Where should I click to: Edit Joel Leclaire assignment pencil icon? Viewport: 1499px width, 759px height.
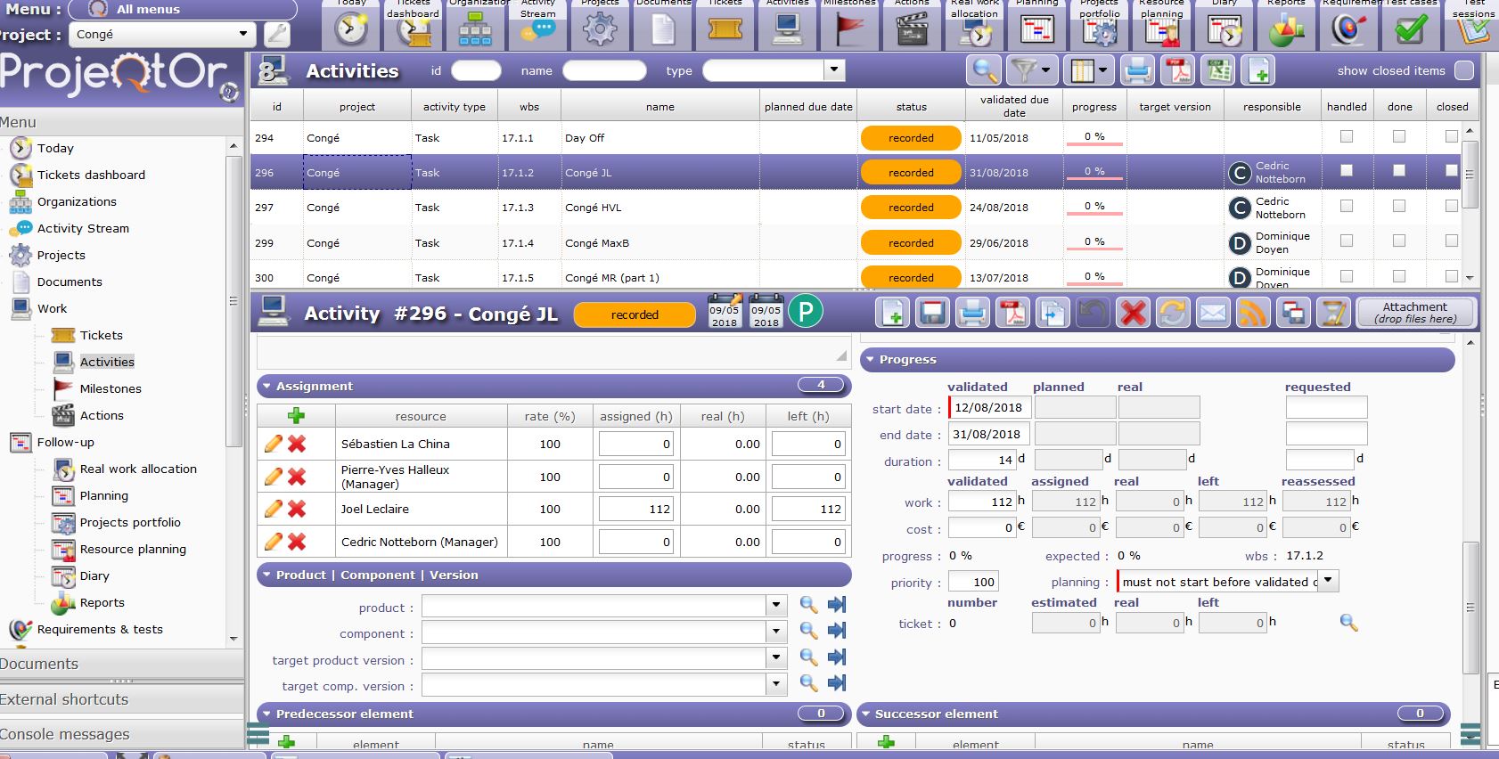click(x=274, y=509)
